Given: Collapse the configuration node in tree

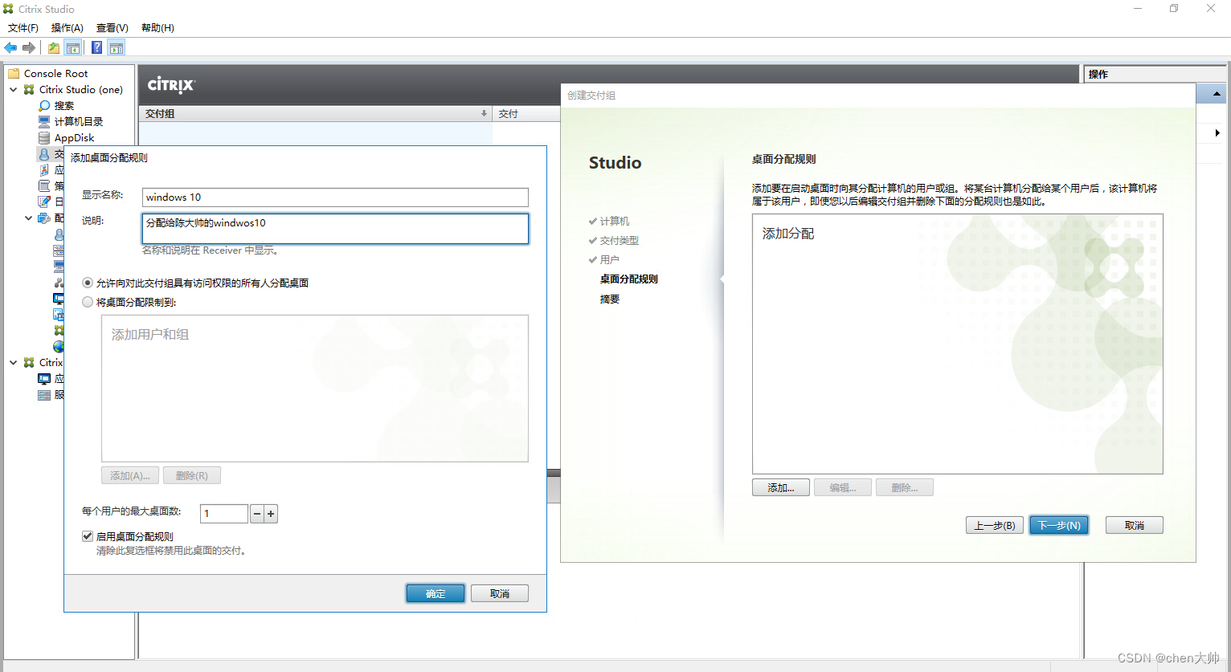Looking at the screenshot, I should click(x=28, y=218).
